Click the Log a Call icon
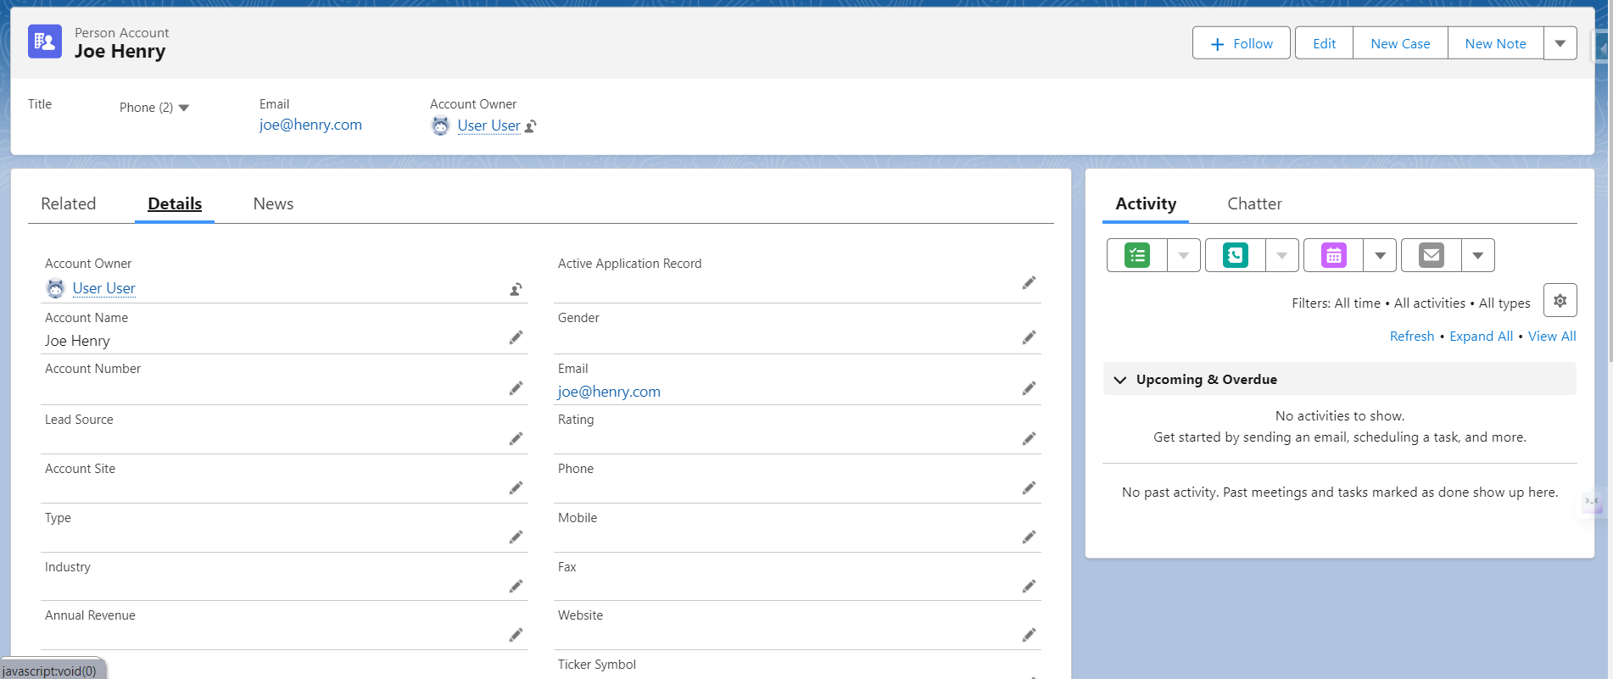This screenshot has width=1613, height=679. click(x=1235, y=255)
